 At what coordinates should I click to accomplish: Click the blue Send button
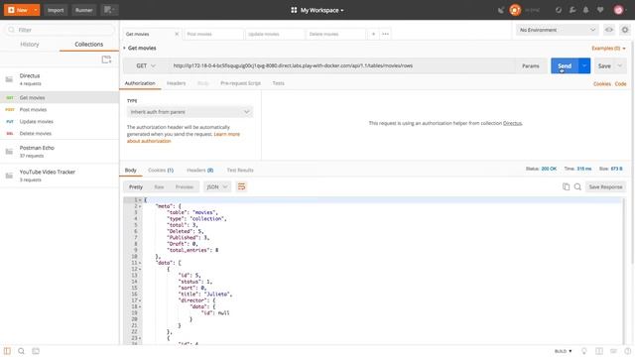[x=565, y=65]
